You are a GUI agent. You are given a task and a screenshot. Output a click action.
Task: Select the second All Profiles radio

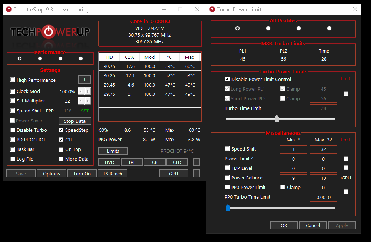tap(268, 28)
